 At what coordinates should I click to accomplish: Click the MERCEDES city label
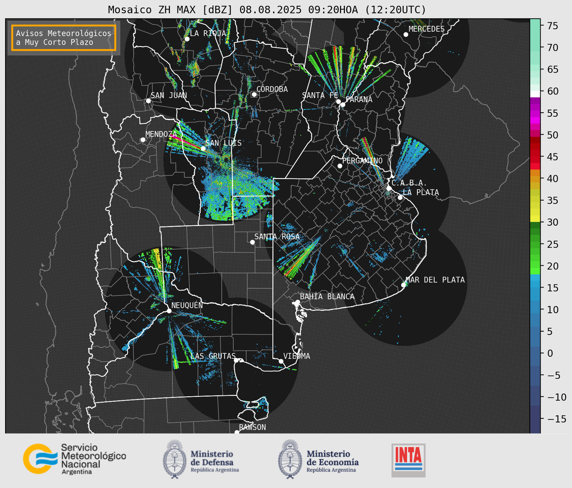point(427,29)
